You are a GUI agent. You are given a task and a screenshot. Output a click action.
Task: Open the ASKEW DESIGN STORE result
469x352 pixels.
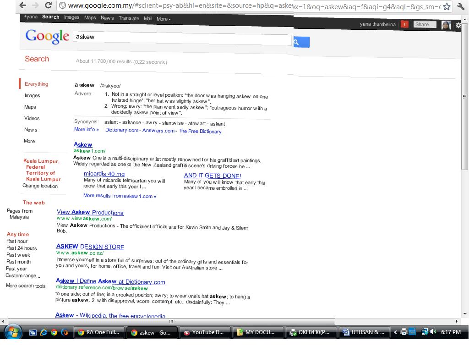[x=90, y=247]
